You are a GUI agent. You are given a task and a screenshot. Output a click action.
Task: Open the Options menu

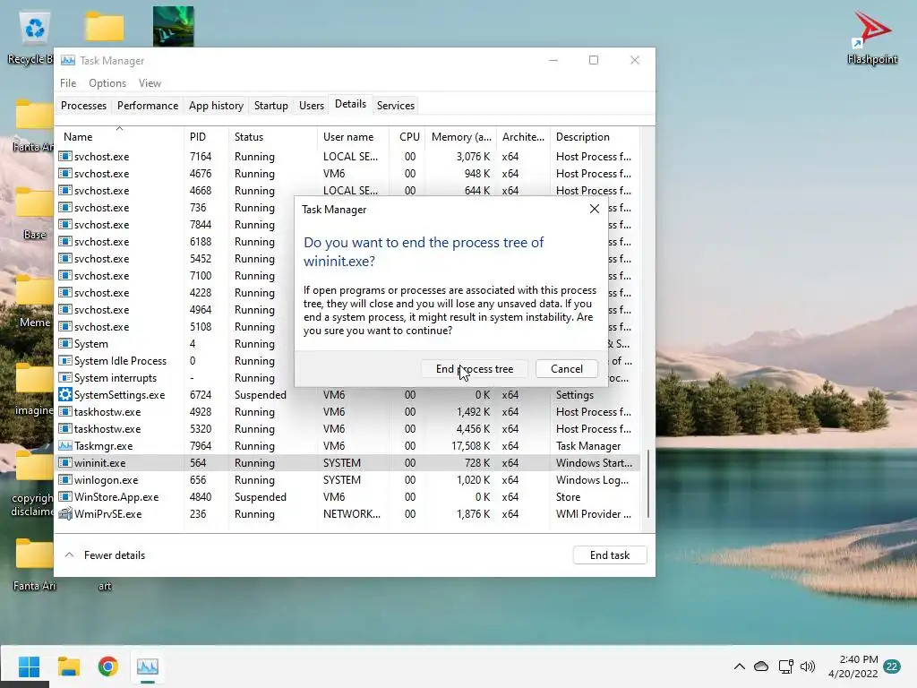click(107, 83)
